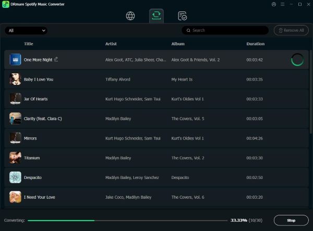Image resolution: width=313 pixels, height=231 pixels.
Task: Open the hamburger menu icon
Action: point(282,4)
